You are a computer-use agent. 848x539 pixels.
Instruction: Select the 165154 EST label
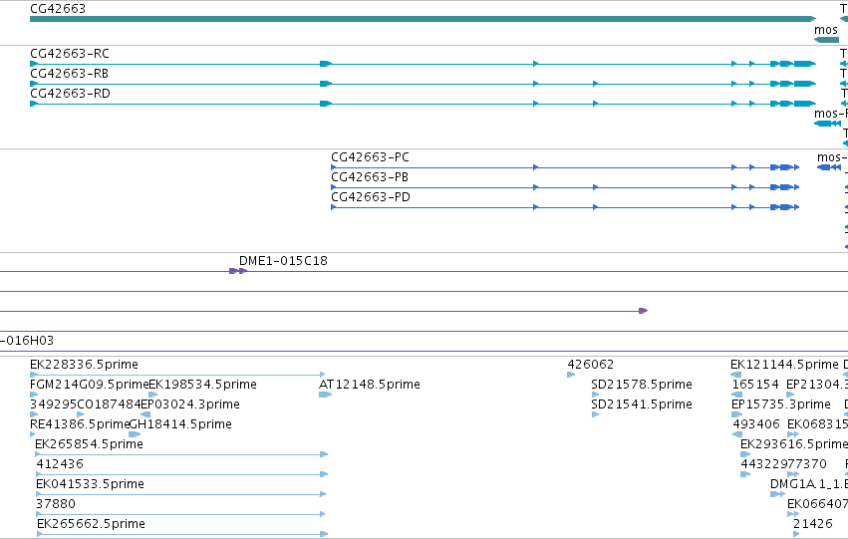click(x=755, y=385)
